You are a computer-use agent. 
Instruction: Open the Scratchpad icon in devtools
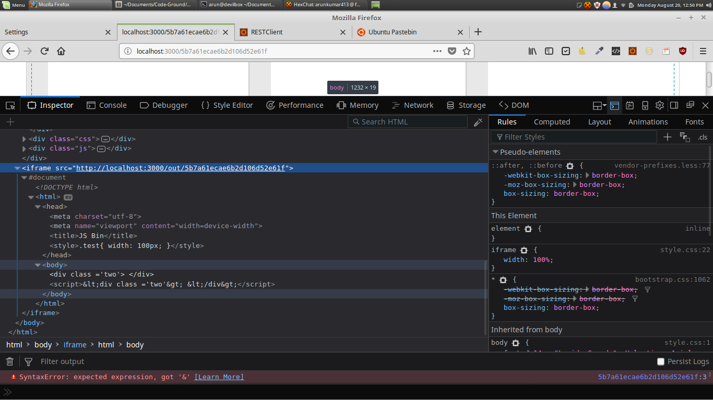[x=630, y=105]
